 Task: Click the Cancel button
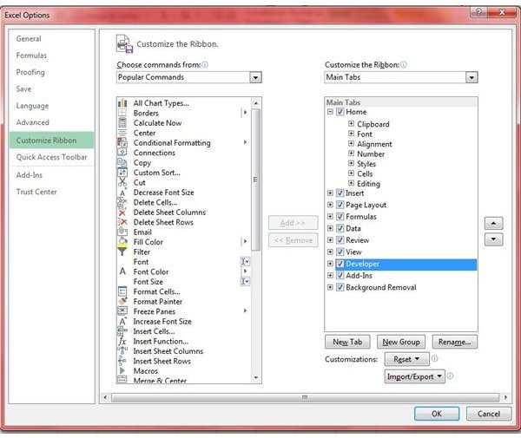click(x=489, y=414)
